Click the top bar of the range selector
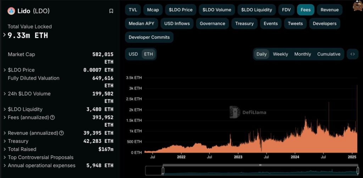This screenshot has width=363, height=178. (260, 165)
